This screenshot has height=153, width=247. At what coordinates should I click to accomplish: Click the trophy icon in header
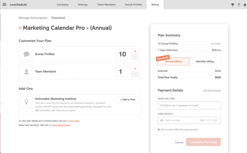point(233,5)
